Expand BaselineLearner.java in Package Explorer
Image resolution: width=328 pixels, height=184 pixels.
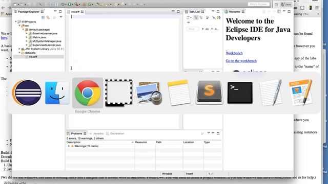27,33
